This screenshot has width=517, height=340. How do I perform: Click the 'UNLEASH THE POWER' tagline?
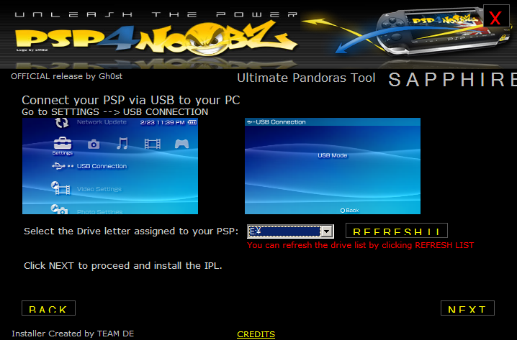pos(156,14)
